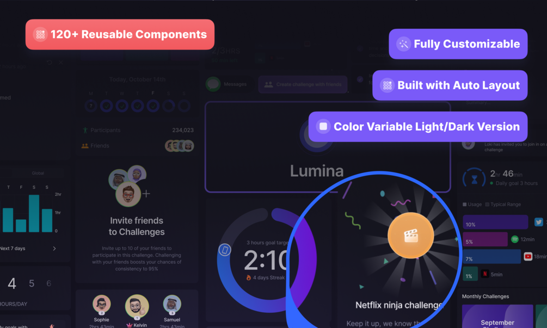This screenshot has width=547, height=328.
Task: Click grid icon on Built with Auto Layout
Action: pos(387,85)
